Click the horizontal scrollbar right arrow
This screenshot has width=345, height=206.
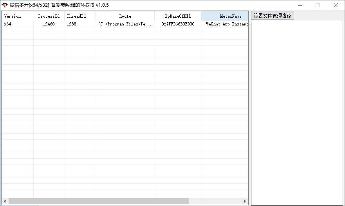[245, 201]
